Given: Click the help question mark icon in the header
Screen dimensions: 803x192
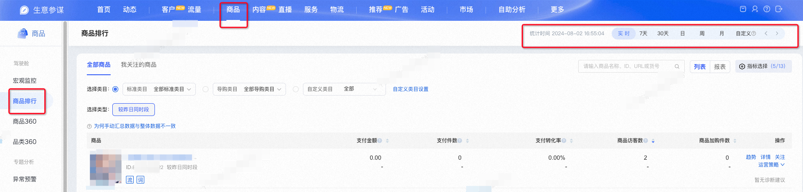Looking at the screenshot, I should pyautogui.click(x=767, y=9).
